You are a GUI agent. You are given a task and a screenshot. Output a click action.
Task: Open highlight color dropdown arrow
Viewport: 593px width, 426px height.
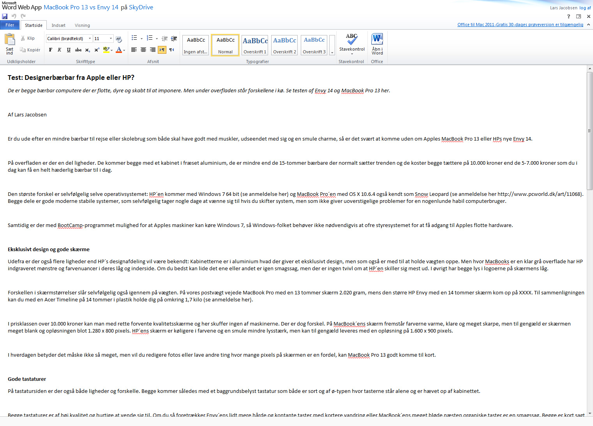(x=112, y=50)
